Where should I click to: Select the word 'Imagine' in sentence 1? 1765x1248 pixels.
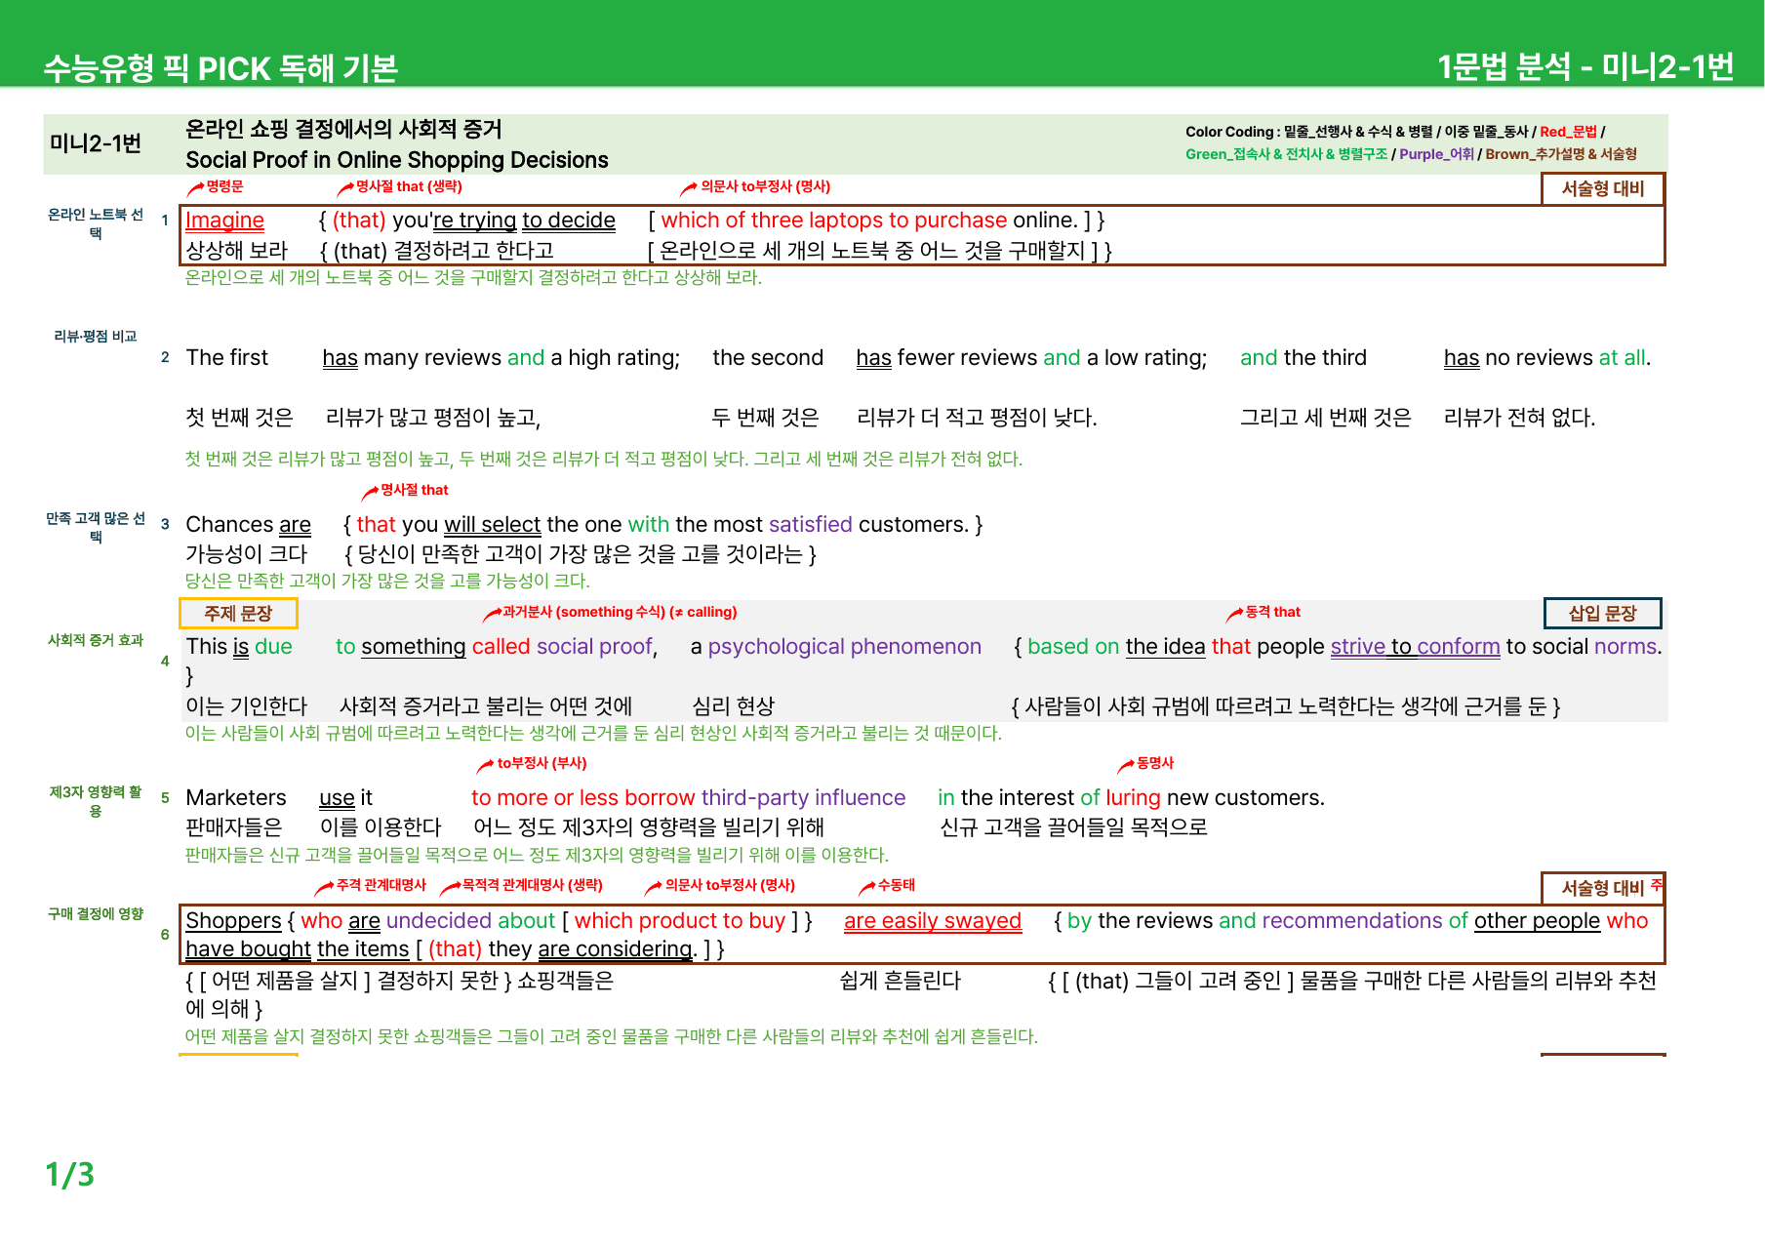click(224, 221)
